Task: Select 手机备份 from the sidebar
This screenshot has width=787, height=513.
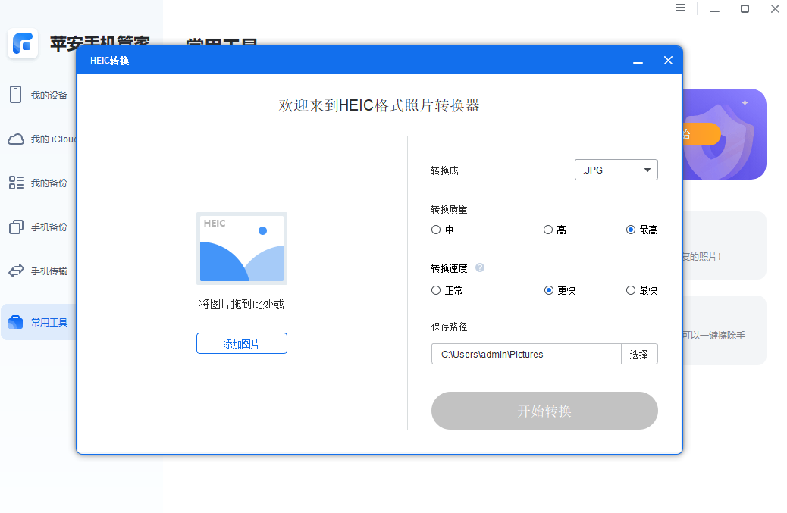Action: [x=42, y=227]
